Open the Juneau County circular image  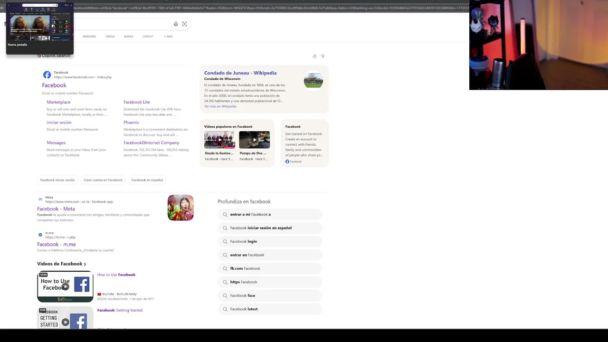(313, 80)
